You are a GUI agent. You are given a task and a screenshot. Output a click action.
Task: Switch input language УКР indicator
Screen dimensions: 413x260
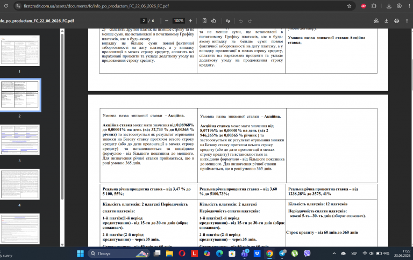354,254
